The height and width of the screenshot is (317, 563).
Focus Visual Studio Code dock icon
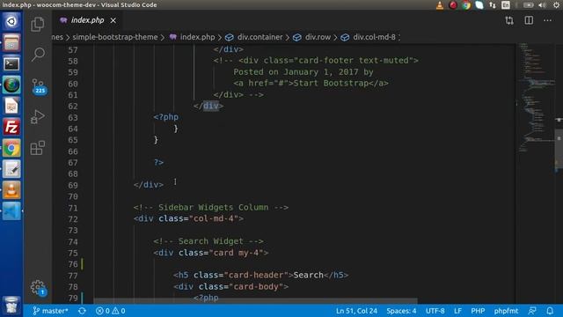11,211
